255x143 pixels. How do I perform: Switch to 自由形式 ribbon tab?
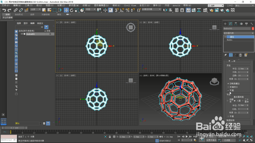(19, 14)
